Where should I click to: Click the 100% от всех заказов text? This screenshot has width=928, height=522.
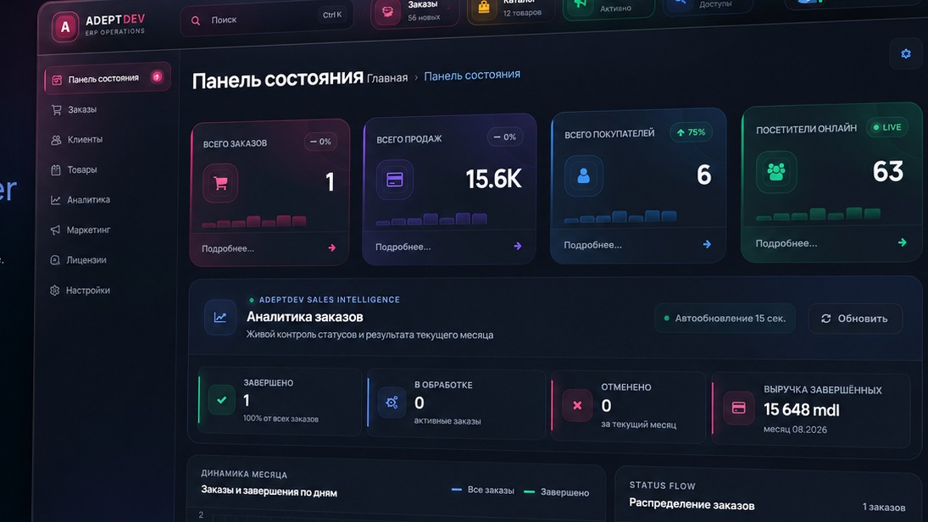click(x=281, y=419)
